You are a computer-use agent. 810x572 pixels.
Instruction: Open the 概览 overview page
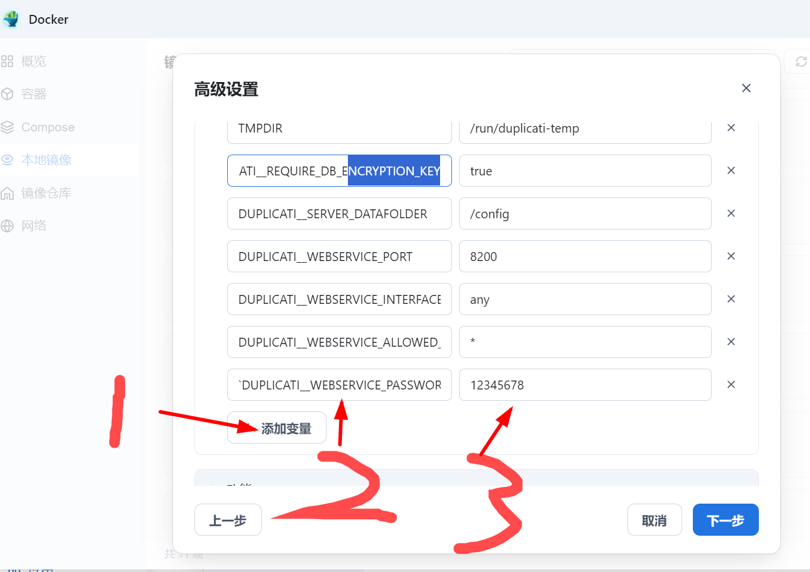[33, 61]
